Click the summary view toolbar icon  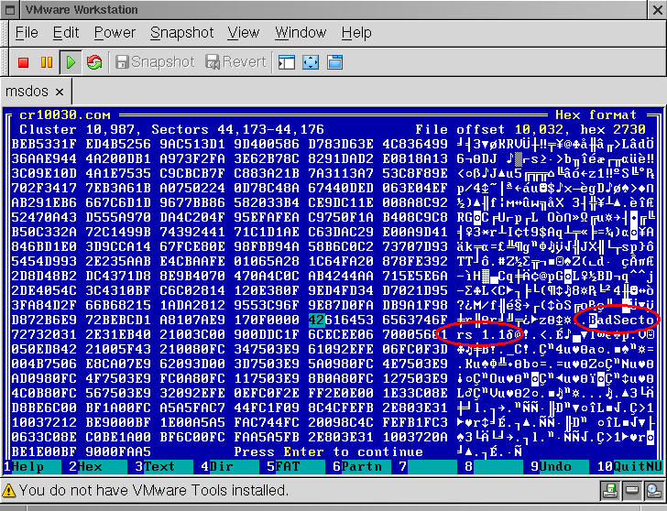point(334,62)
